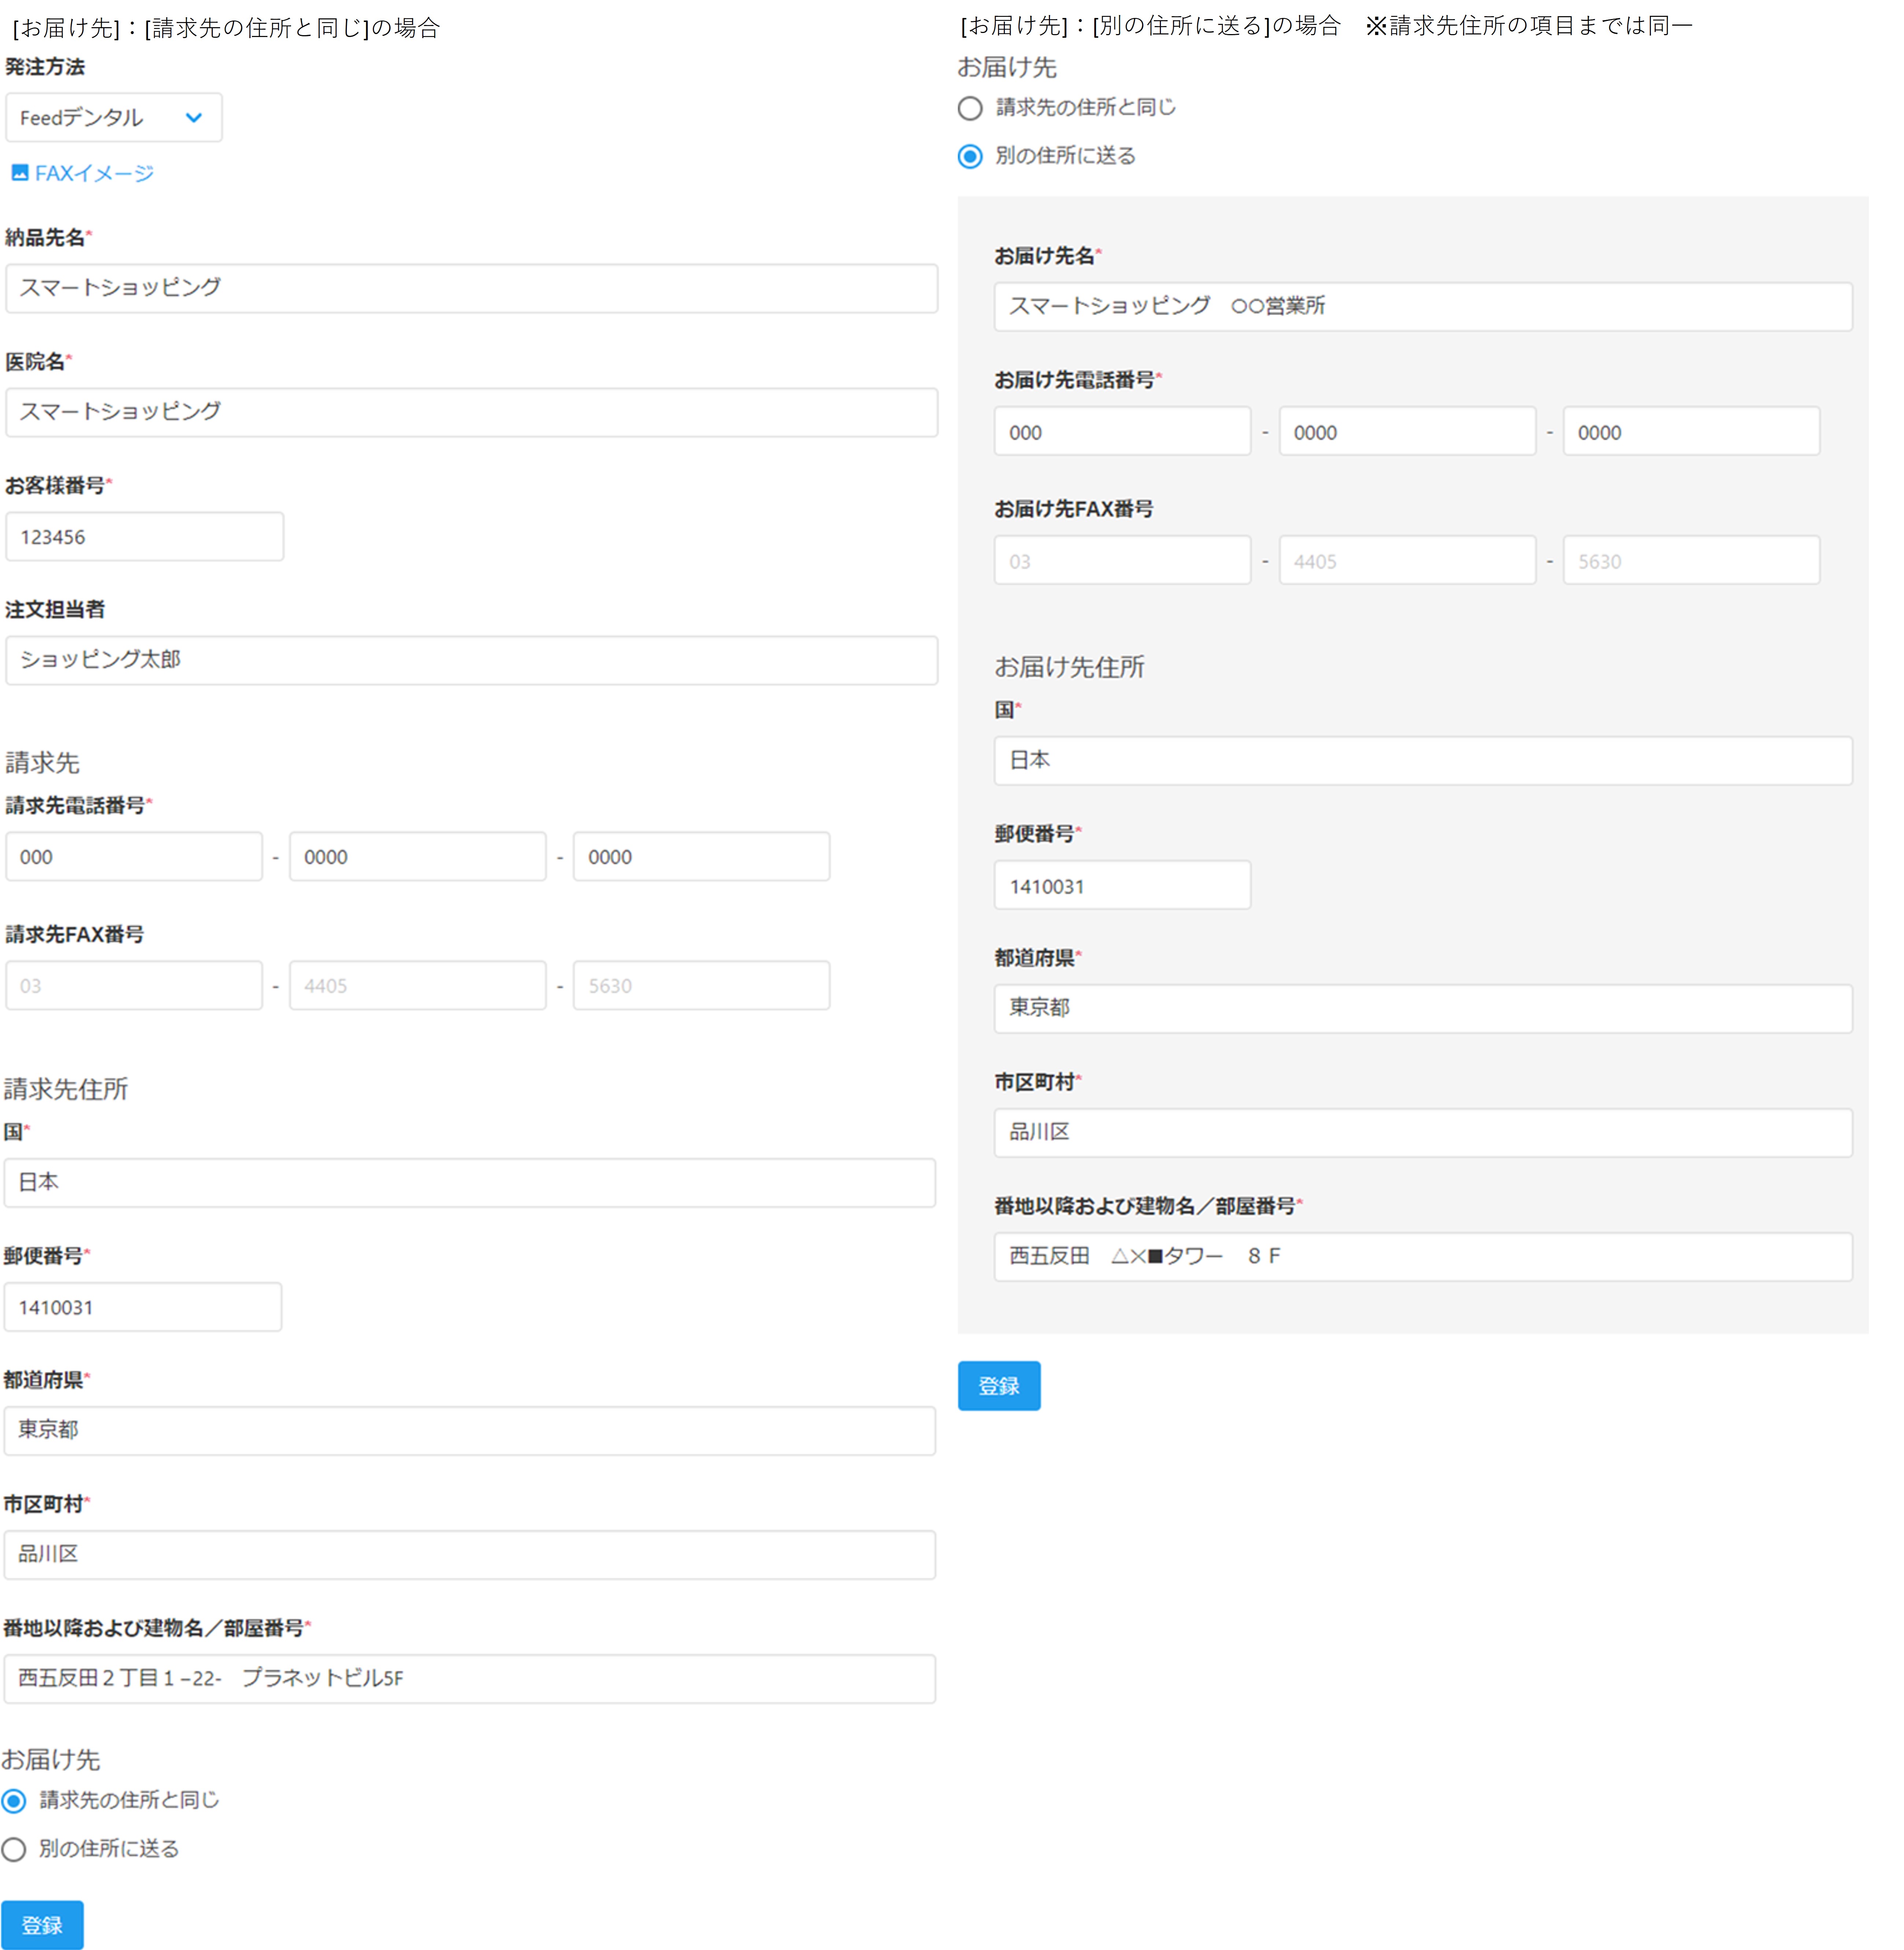This screenshot has width=1904, height=1950.
Task: Click the 都道府県 field under お届け先住所
Action: (1423, 1008)
